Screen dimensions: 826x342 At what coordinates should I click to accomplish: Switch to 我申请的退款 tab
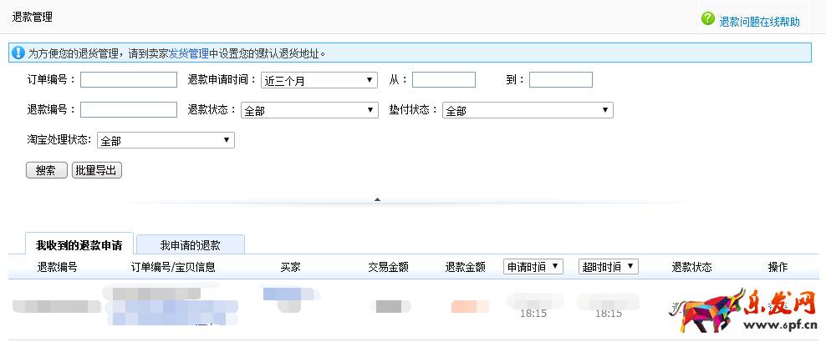point(191,245)
